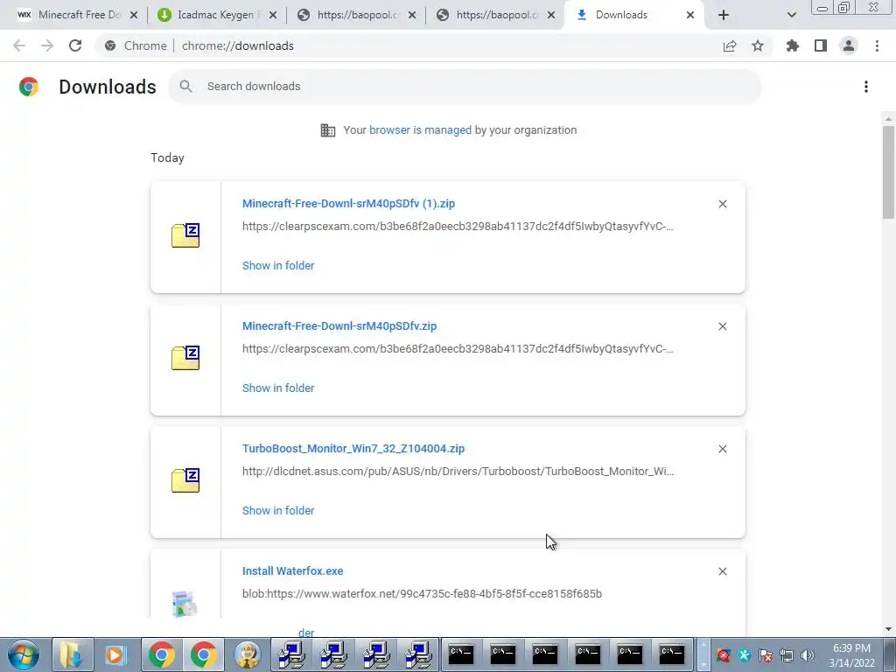Open the media player taskbar icon
The height and width of the screenshot is (672, 896).
pos(115,654)
